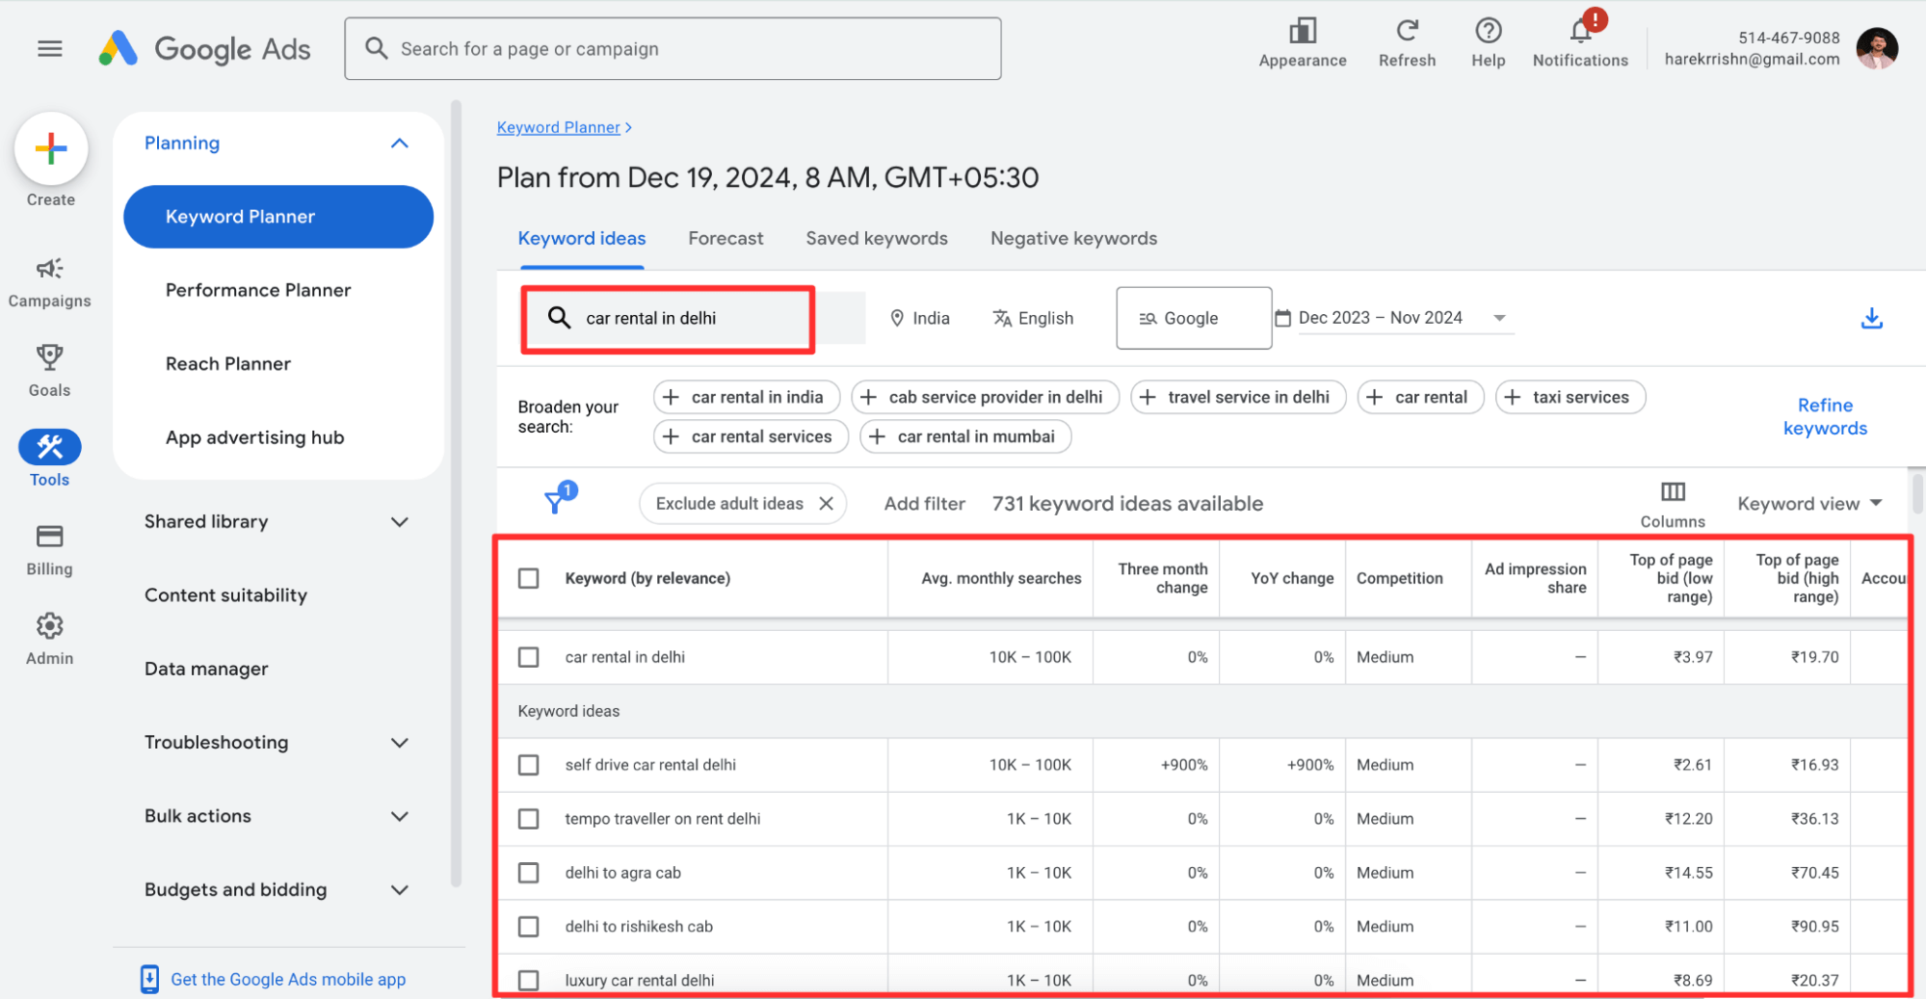Remove the Exclude adult ideas filter
Viewport: 1926px width, 999px height.
point(826,502)
